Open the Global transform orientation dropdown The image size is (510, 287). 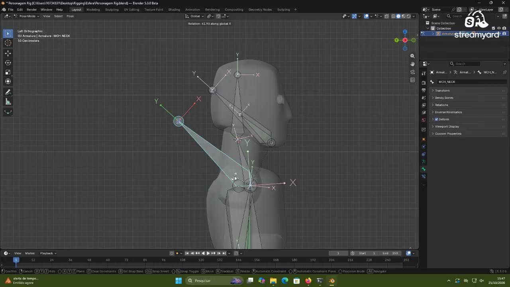pos(194,16)
